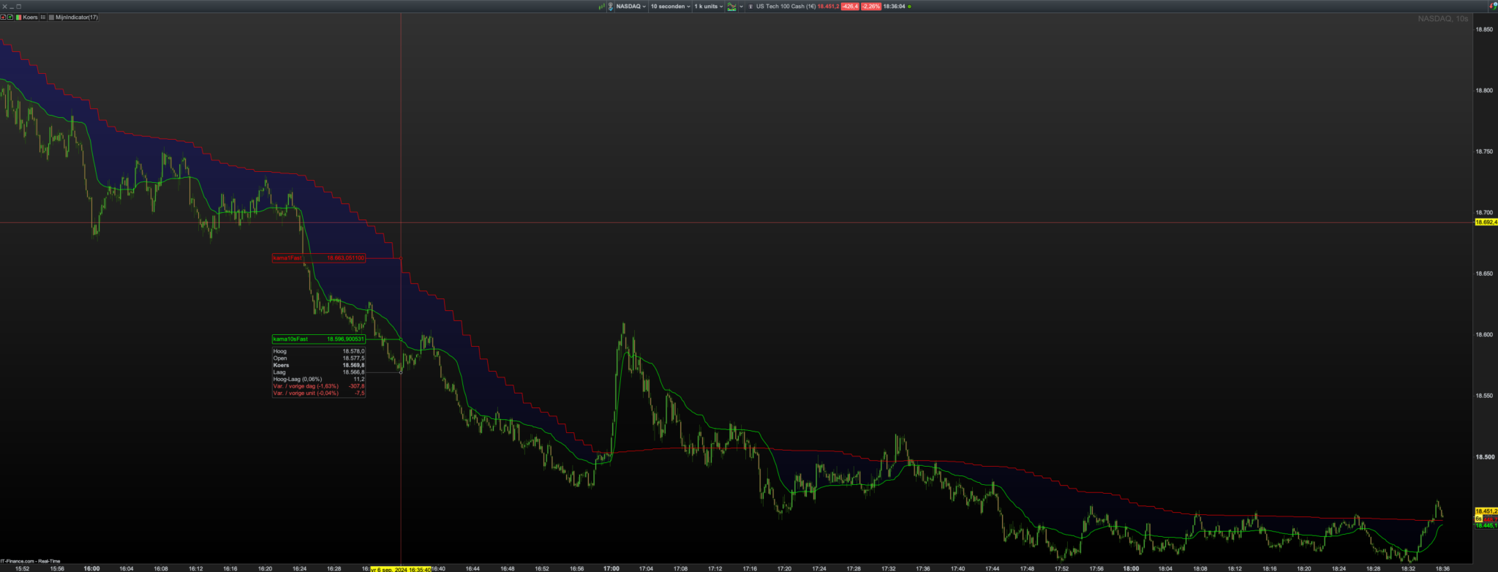
Task: Click the yellow crosshair date label on time axis
Action: (x=401, y=569)
